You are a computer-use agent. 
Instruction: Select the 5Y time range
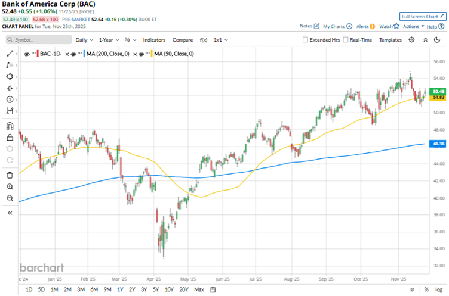point(156,289)
